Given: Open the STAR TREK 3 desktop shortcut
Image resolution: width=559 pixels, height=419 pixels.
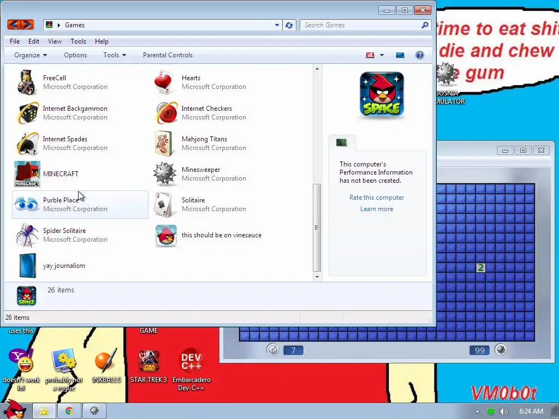Looking at the screenshot, I should pos(148,365).
